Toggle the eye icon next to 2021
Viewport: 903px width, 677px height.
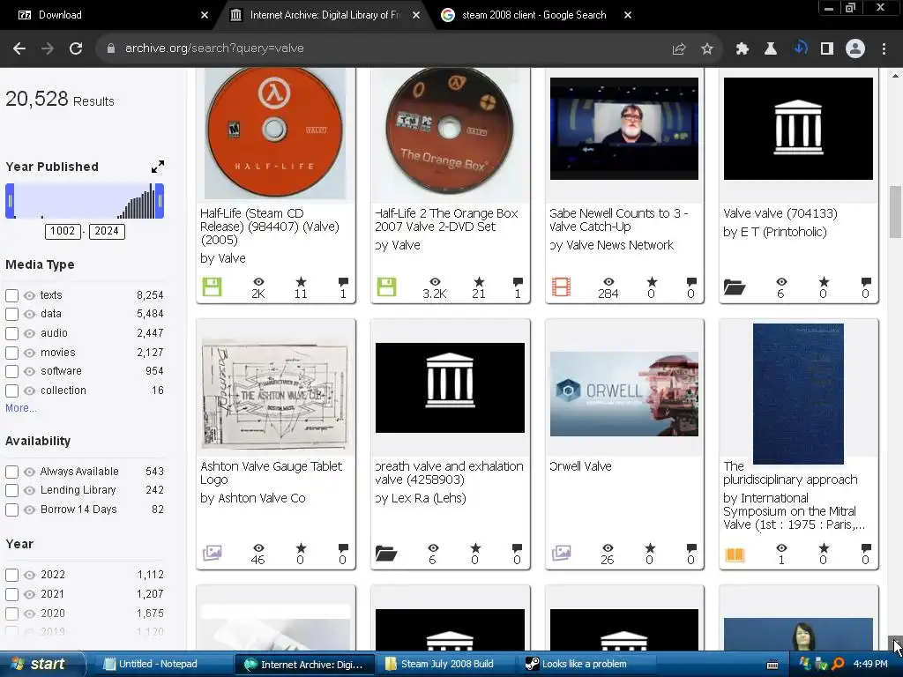(29, 594)
